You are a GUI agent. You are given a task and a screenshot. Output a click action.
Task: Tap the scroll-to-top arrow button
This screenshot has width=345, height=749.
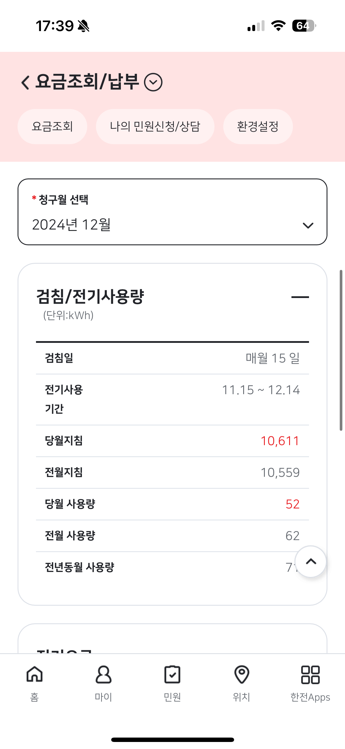click(310, 561)
